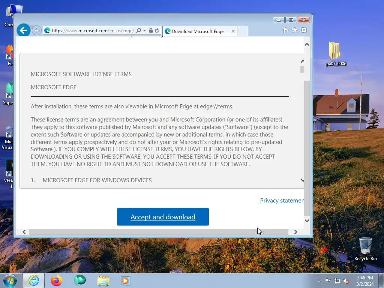Refresh the page with the reload icon

point(157,31)
